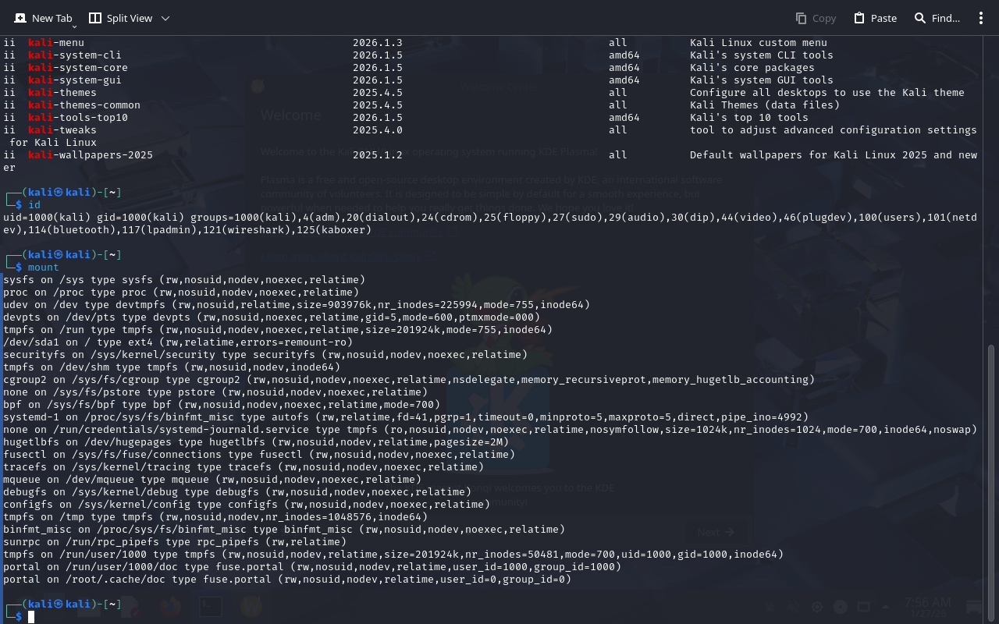Image resolution: width=999 pixels, height=624 pixels.
Task: Select the 'Split View' toolbar label
Action: click(x=130, y=18)
